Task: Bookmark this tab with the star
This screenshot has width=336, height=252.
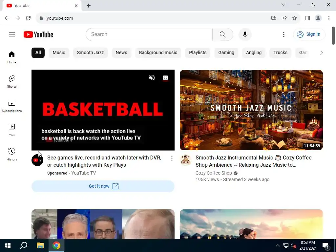Action: tap(295, 18)
